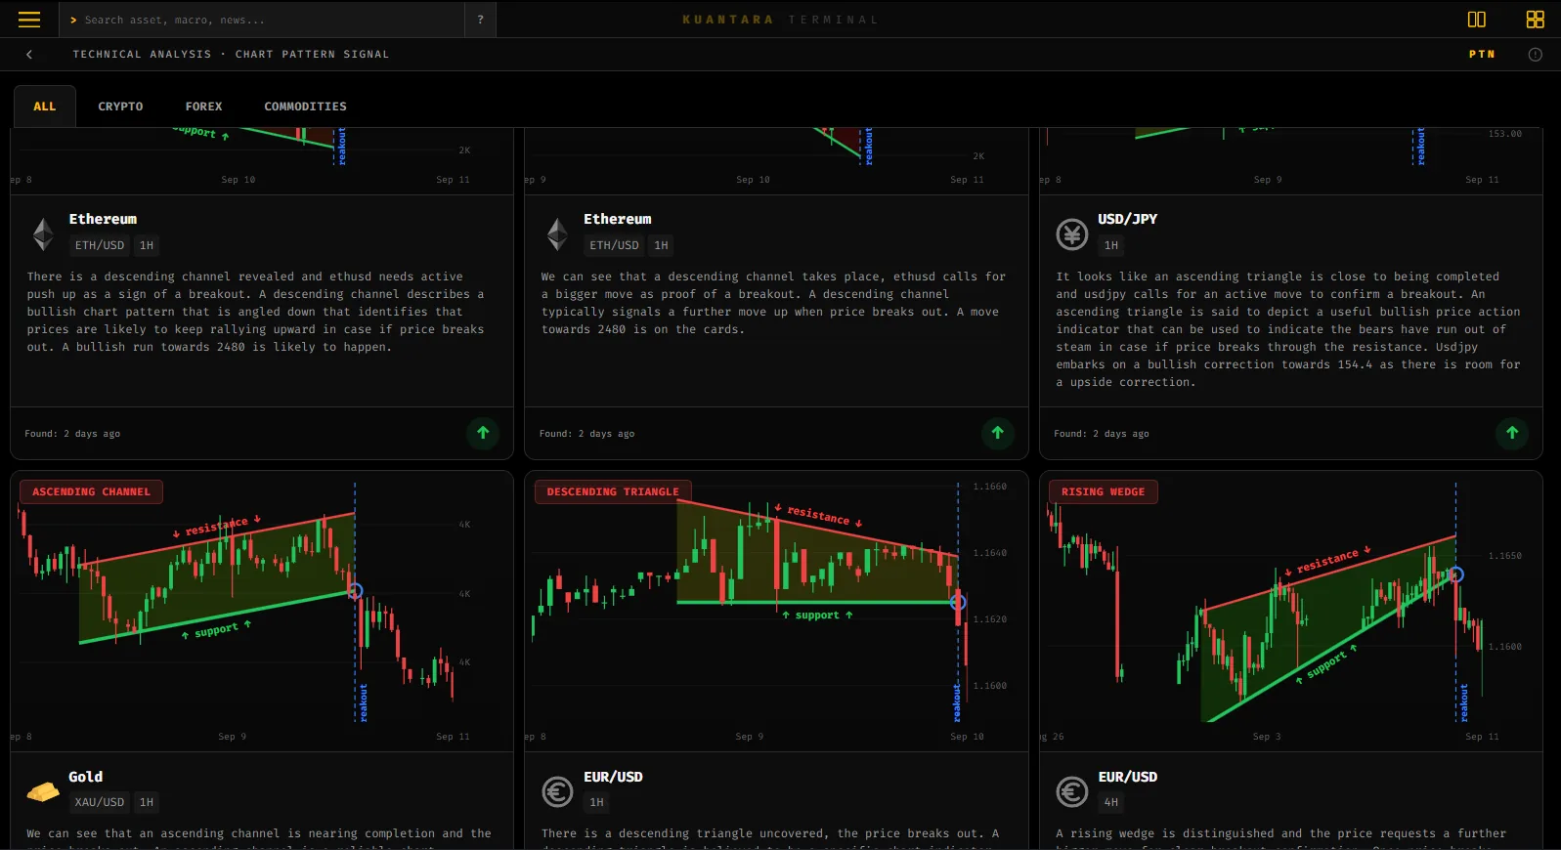Click Found: 2 days ago on USD/JPY card
The height and width of the screenshot is (850, 1561).
[1102, 434]
